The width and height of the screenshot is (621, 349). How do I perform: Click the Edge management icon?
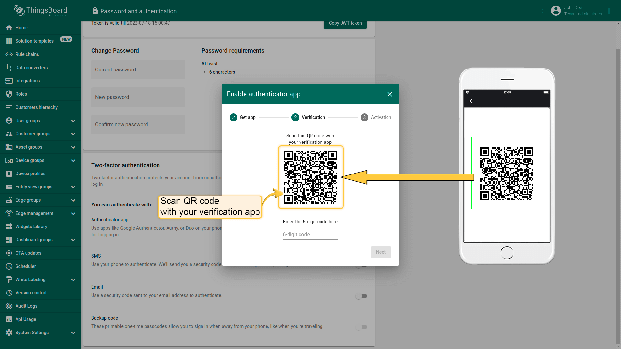click(9, 213)
